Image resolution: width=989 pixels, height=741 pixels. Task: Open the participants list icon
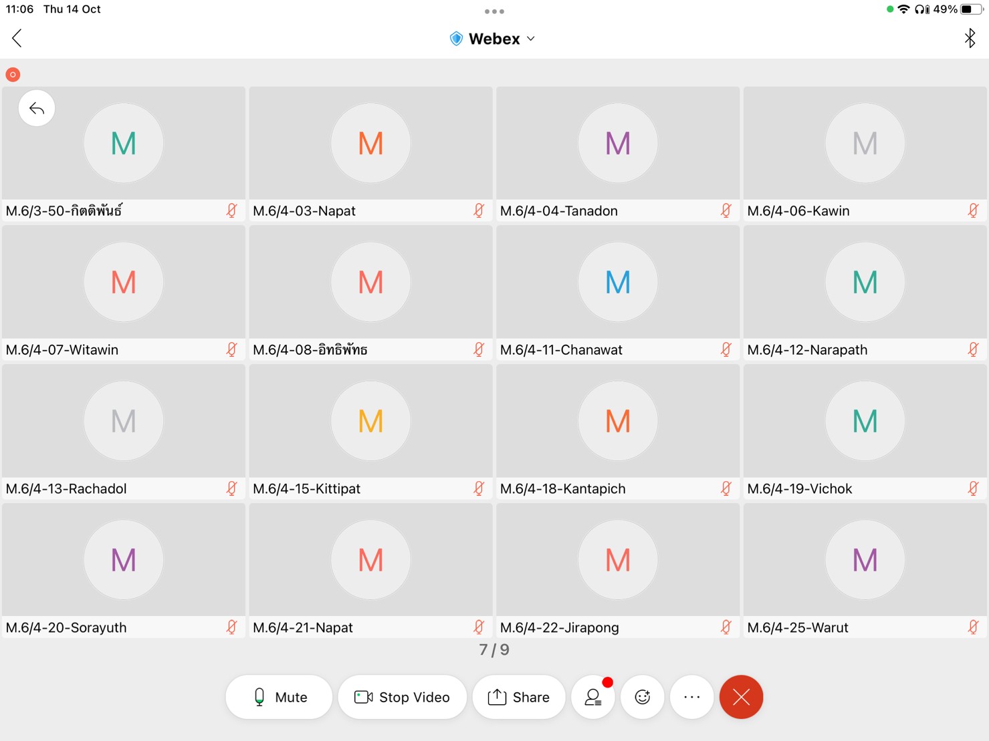593,697
